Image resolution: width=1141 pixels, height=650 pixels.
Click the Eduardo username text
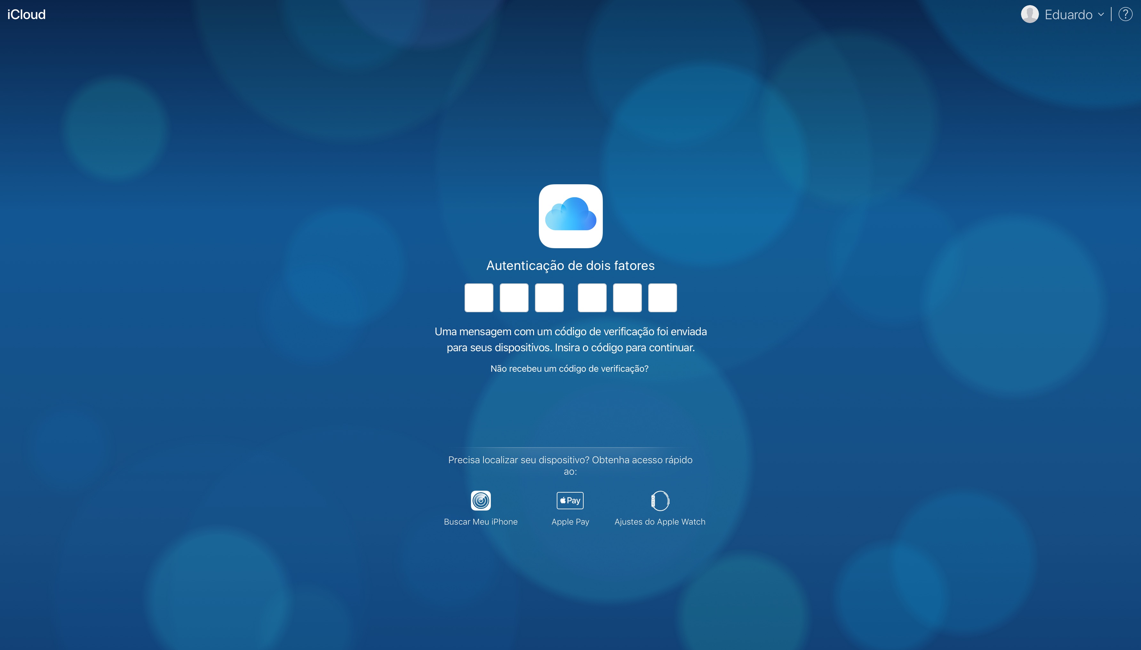(1068, 15)
